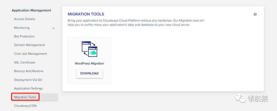Expand the Monitoring submenu chevron
Viewport: 277px width, 111px height.
click(x=53, y=28)
